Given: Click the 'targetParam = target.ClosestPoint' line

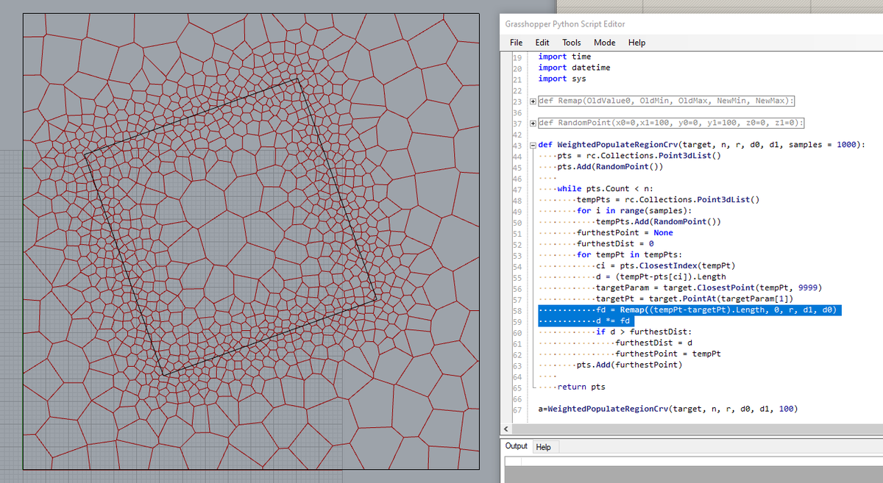Looking at the screenshot, I should (709, 288).
